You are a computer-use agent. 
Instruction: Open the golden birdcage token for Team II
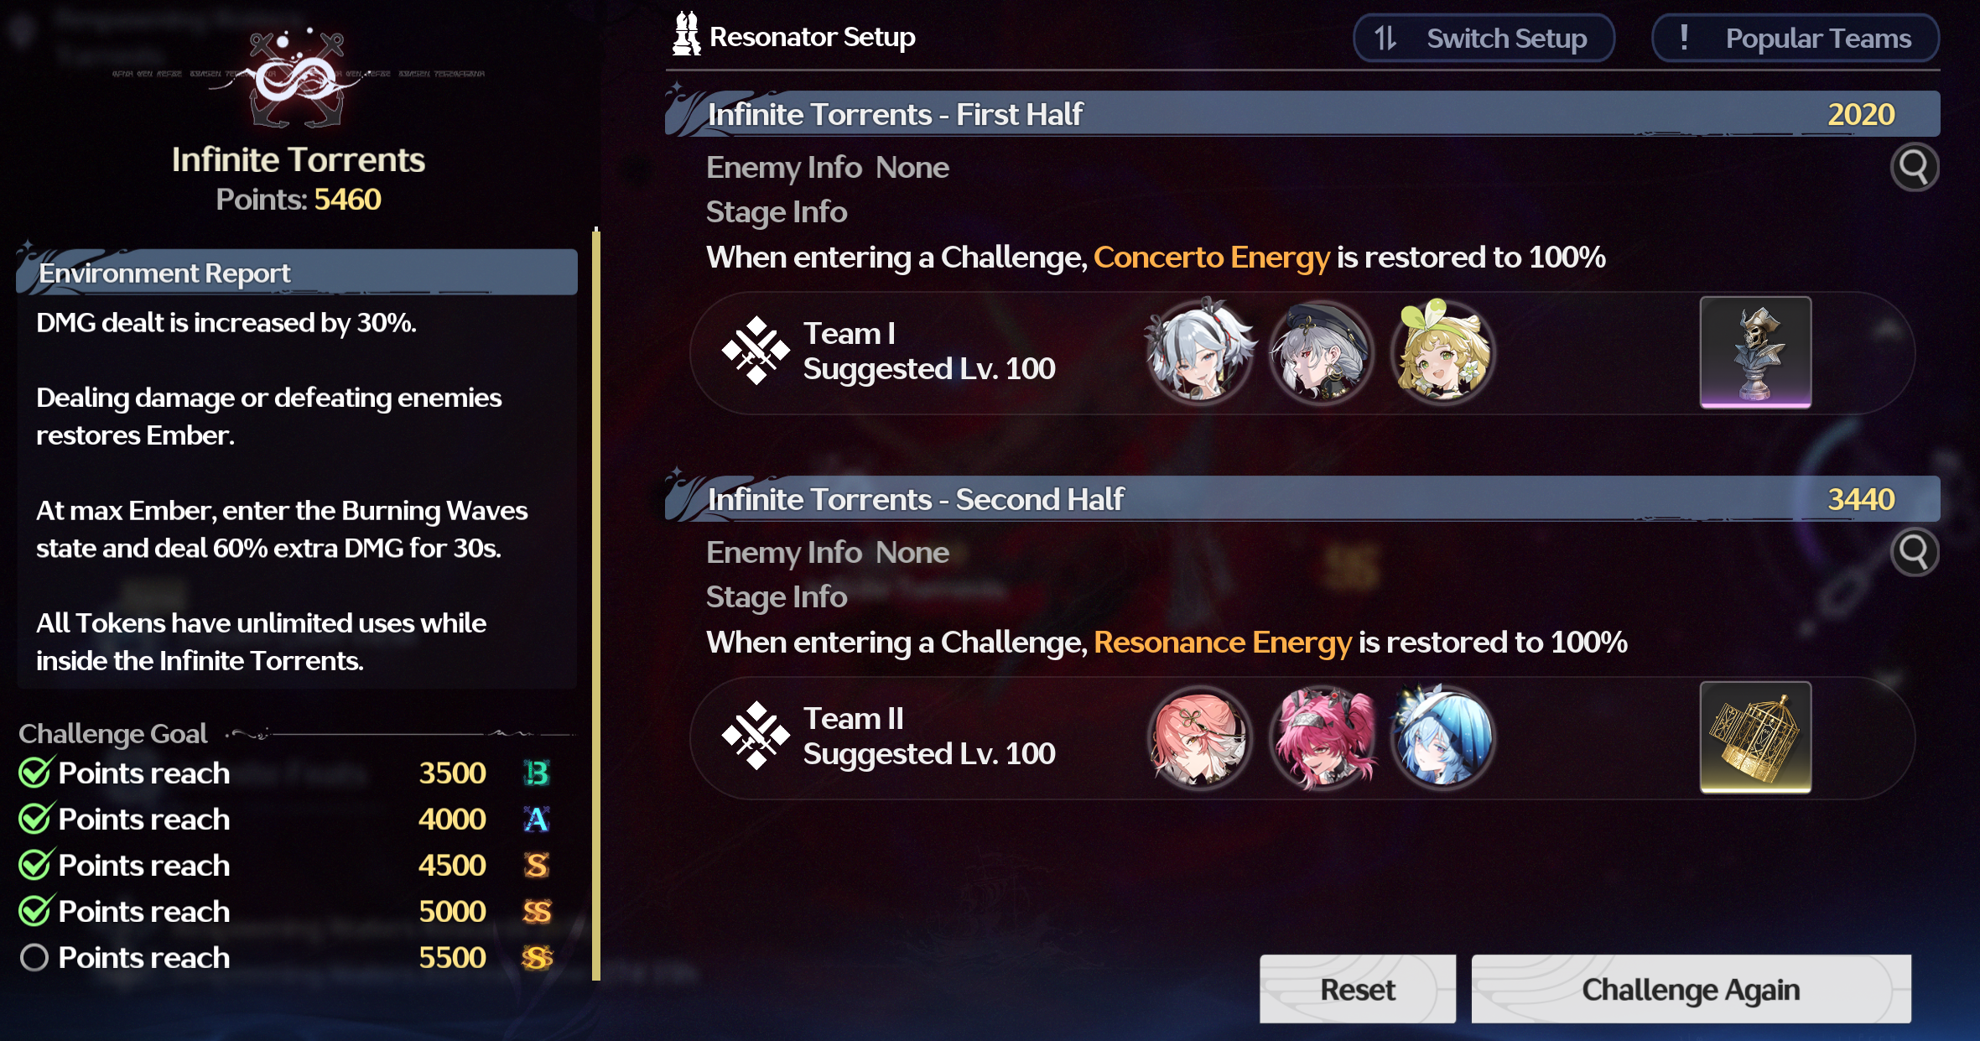coord(1755,737)
